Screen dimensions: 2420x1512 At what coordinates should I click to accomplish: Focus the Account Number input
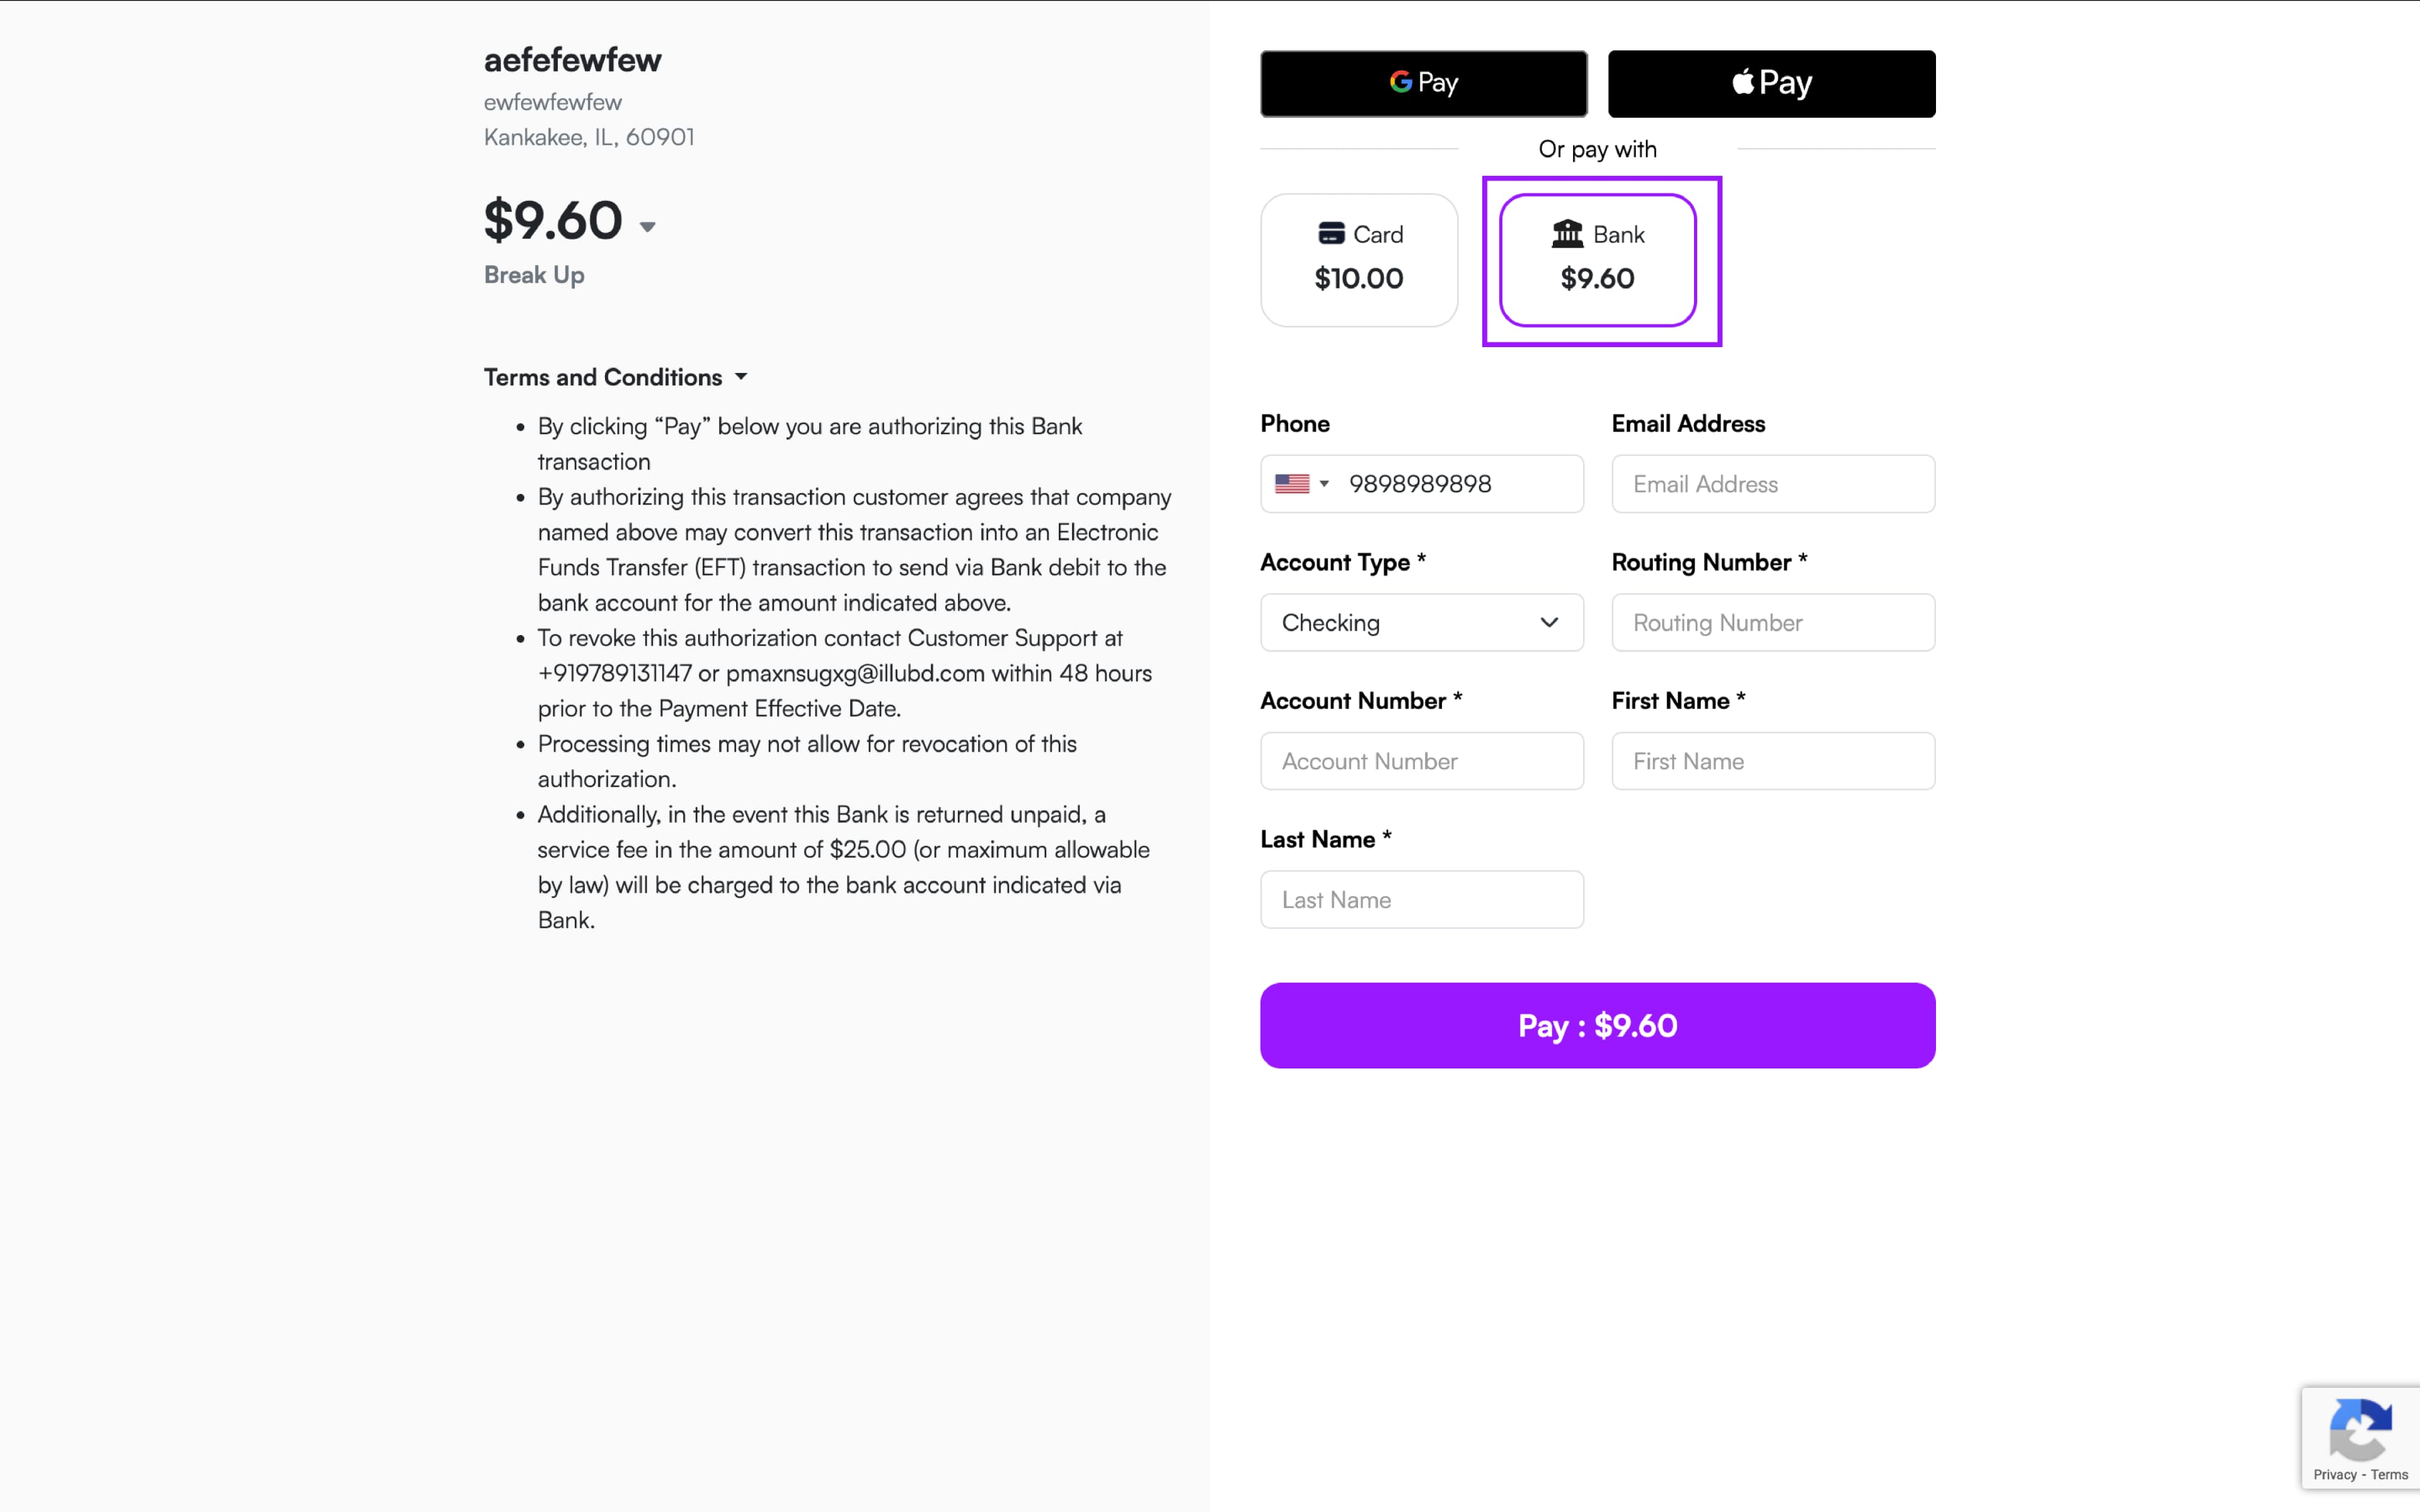coord(1421,761)
